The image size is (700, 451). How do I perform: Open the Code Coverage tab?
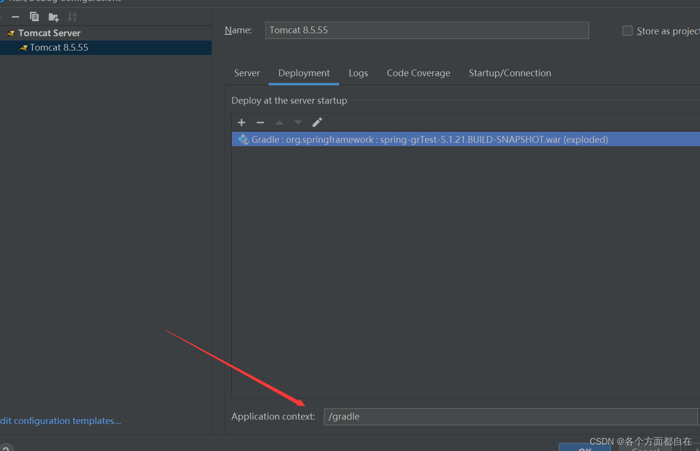418,73
